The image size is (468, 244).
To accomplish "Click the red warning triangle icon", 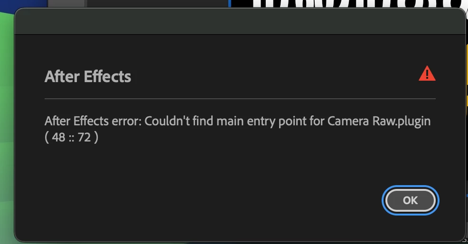I will [427, 74].
